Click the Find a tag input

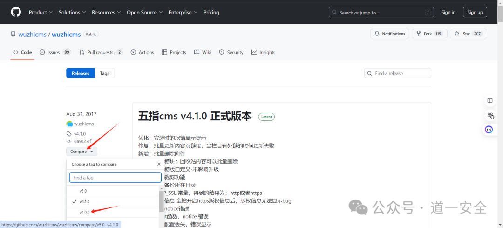[115, 178]
